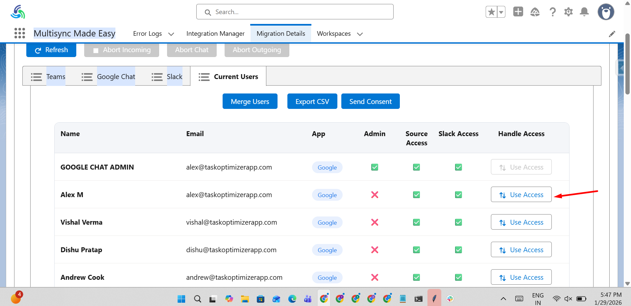
Task: Click the edit navigation pencil icon
Action: click(612, 34)
